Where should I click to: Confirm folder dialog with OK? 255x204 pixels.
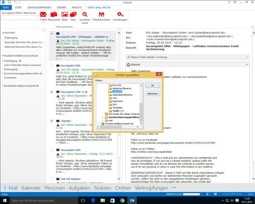(x=153, y=85)
